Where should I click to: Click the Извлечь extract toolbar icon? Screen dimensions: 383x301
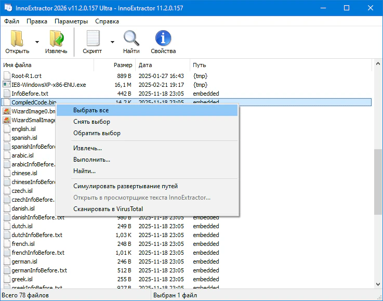[x=56, y=38]
